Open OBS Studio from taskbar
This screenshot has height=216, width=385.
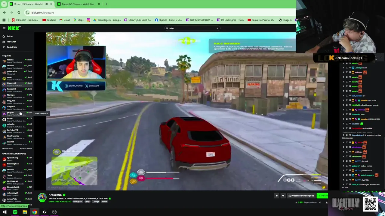click(54, 212)
